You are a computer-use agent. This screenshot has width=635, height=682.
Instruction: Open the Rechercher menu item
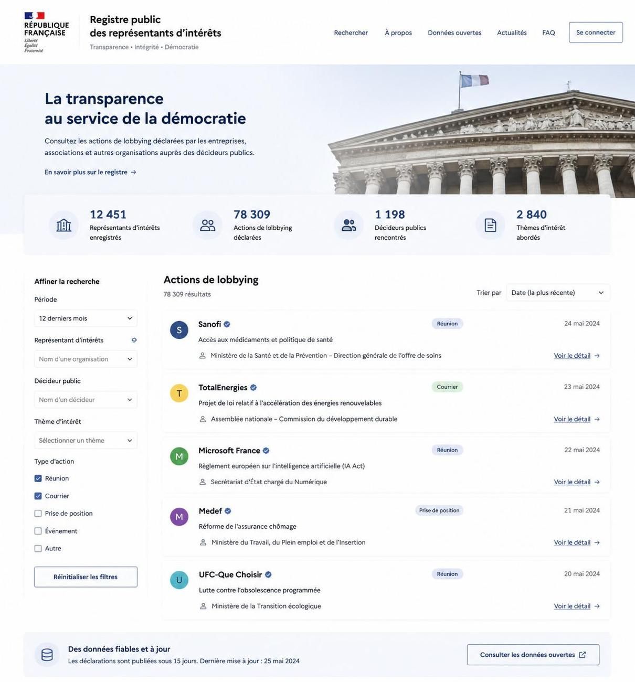coord(351,33)
